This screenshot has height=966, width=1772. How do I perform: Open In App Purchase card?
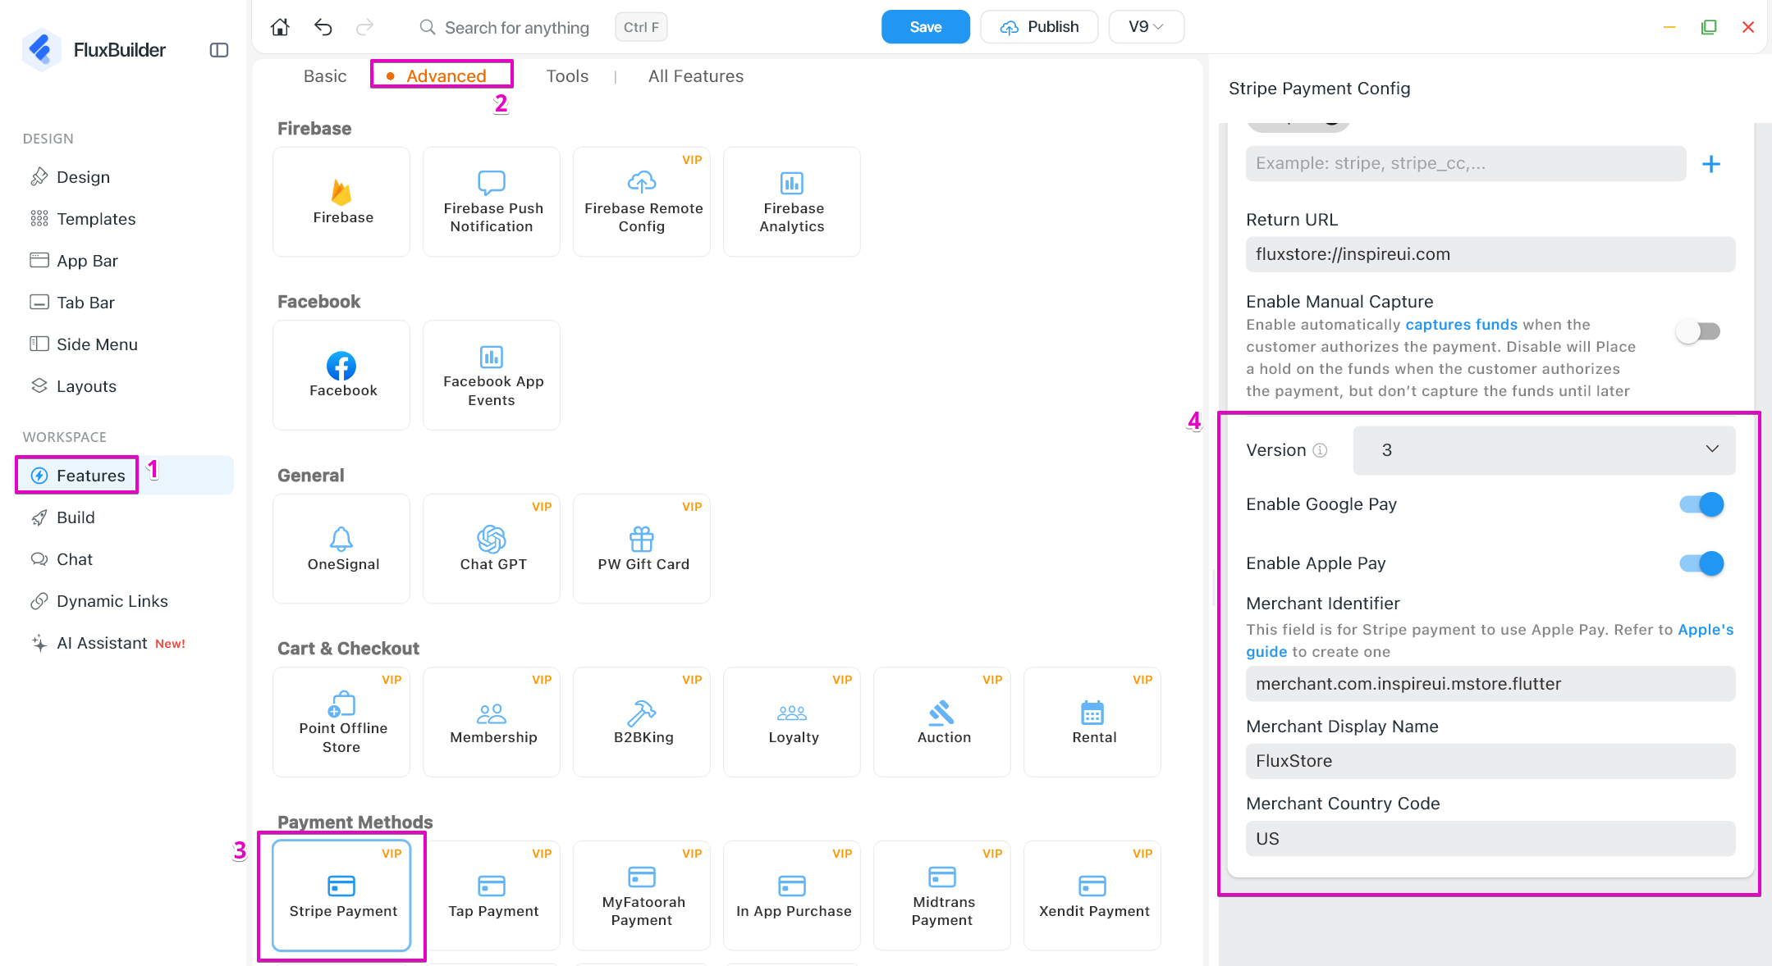pos(792,895)
